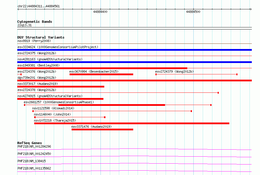Open transcript PHF21B|NM_001135862

pyautogui.click(x=34, y=168)
